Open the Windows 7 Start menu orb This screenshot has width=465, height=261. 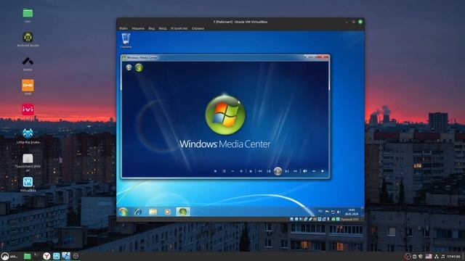[123, 212]
